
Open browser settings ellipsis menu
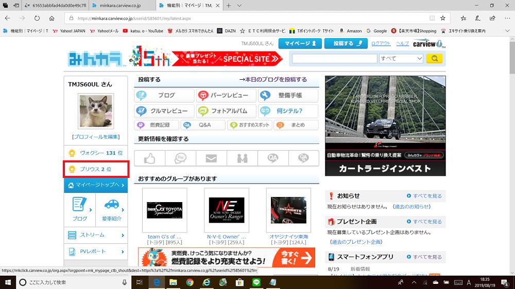(507, 19)
